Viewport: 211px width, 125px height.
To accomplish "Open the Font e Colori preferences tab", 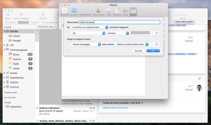I will click(x=99, y=12).
